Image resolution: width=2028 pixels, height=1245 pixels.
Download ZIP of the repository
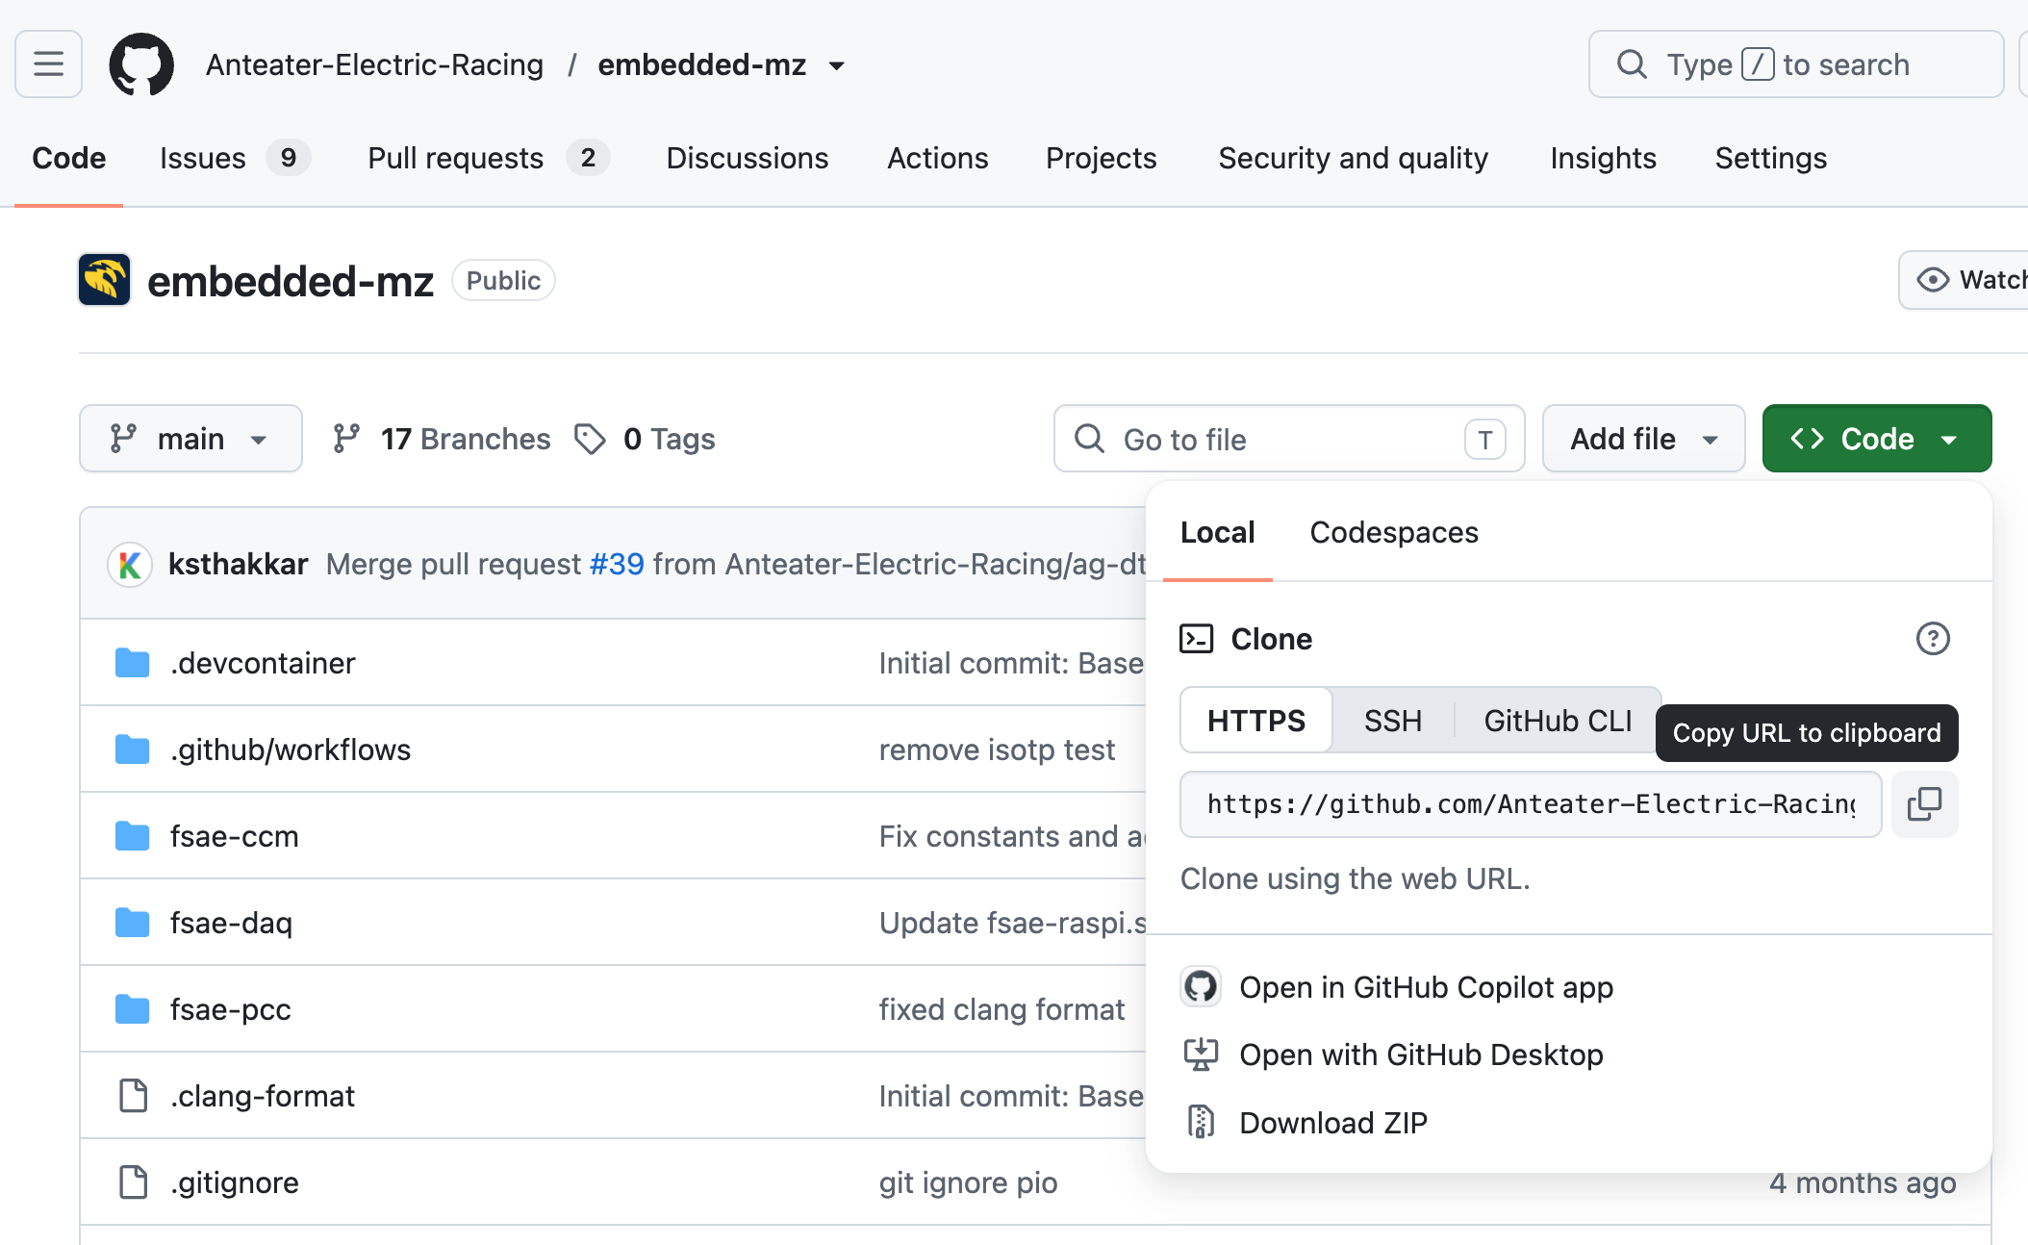click(1333, 1122)
